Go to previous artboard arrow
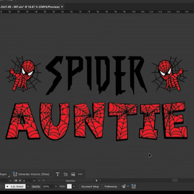 (20, 180)
